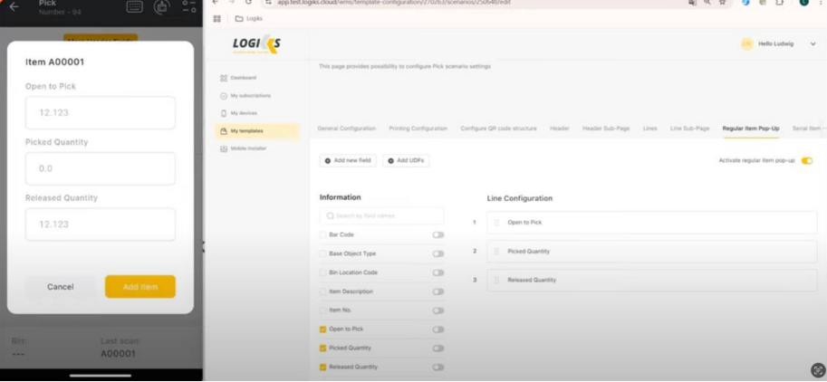This screenshot has width=827, height=382.
Task: Expand the Hello Ludwig user menu
Action: pyautogui.click(x=813, y=43)
